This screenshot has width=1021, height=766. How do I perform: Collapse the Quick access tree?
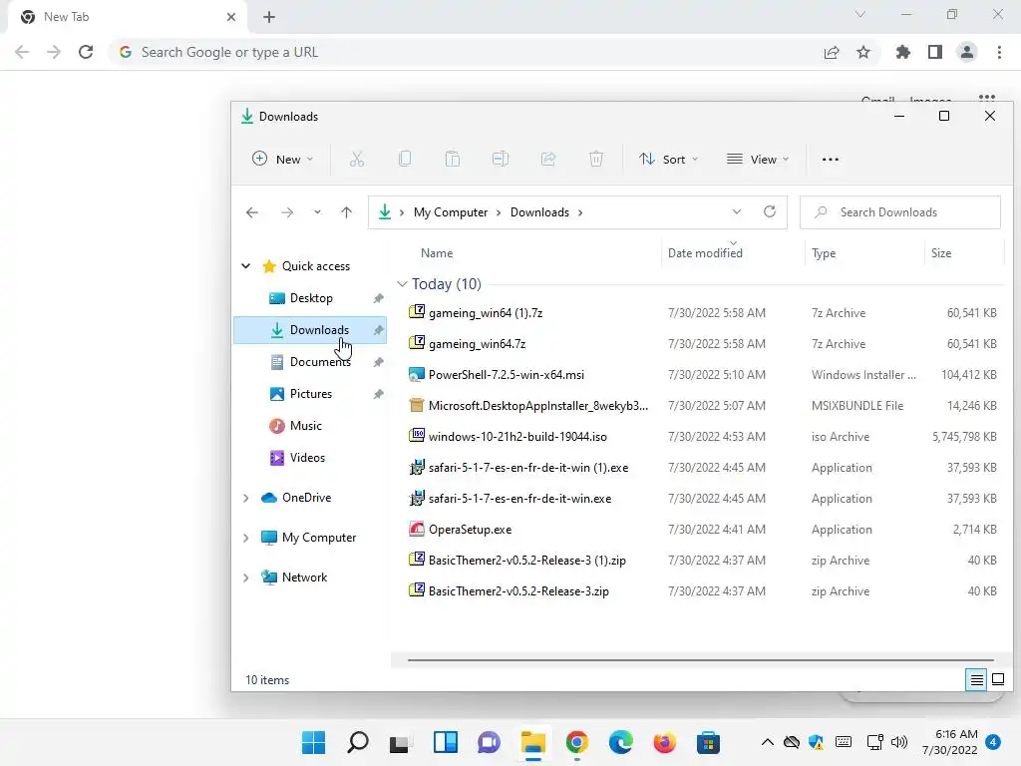click(x=245, y=265)
